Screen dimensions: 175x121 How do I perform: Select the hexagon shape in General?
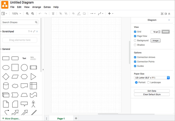coord(24,77)
